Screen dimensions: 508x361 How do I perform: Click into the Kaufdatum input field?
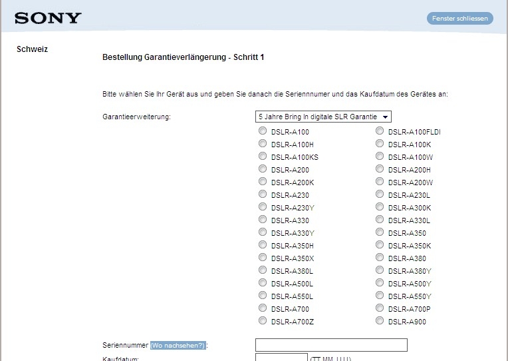point(281,357)
